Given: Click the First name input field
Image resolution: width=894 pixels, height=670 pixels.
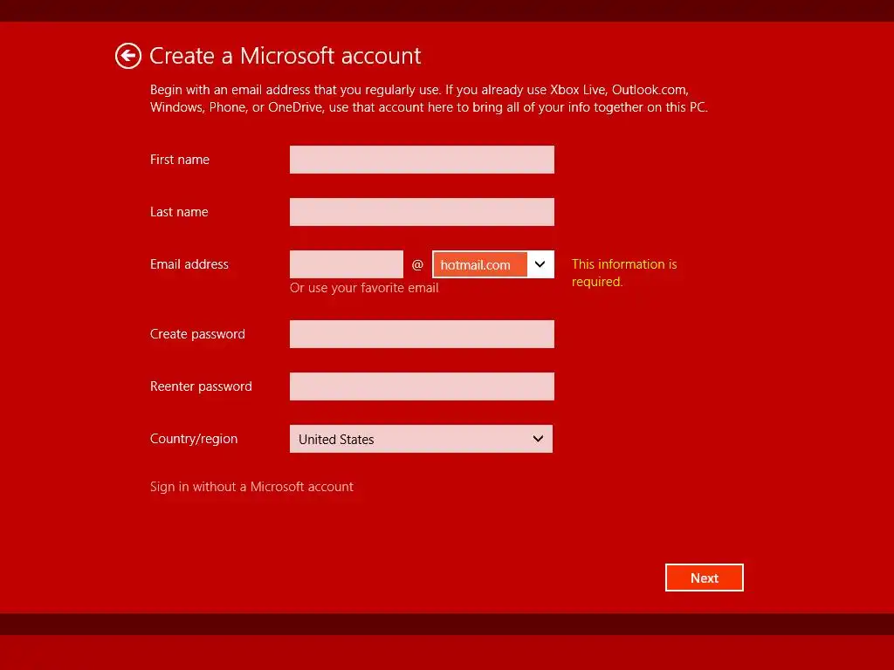Looking at the screenshot, I should (x=422, y=160).
